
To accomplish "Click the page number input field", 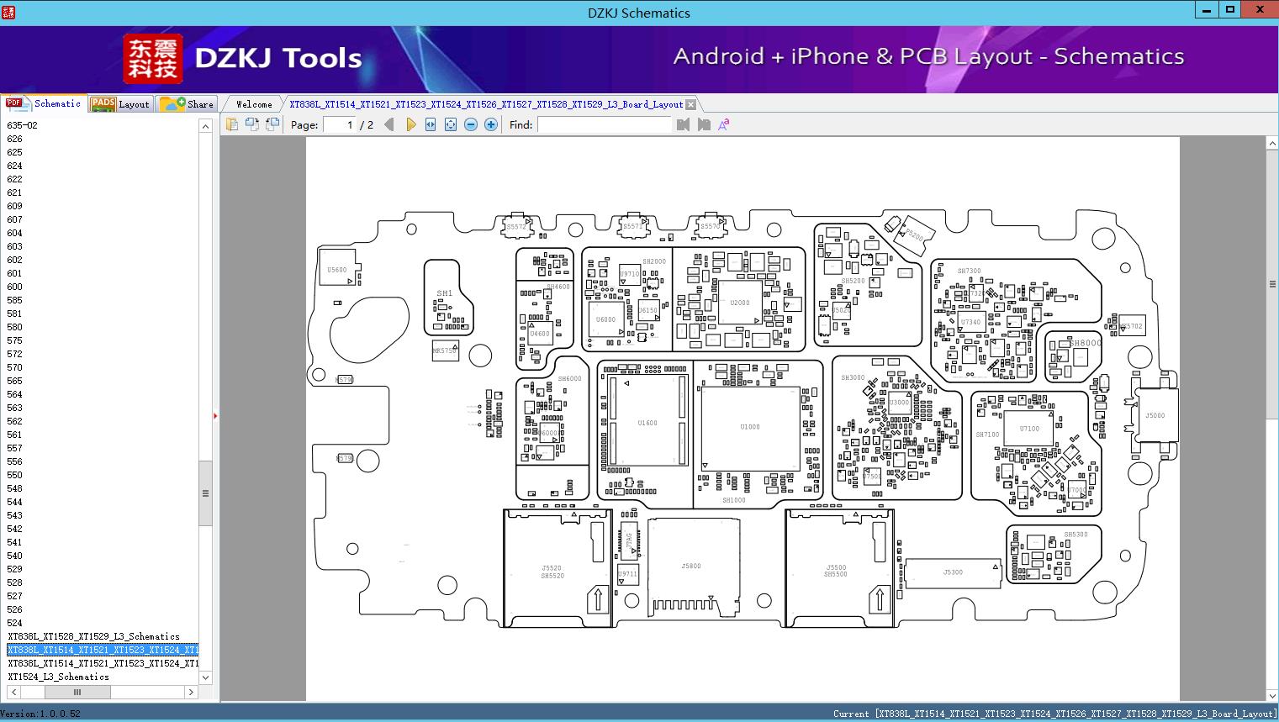I will tap(341, 124).
